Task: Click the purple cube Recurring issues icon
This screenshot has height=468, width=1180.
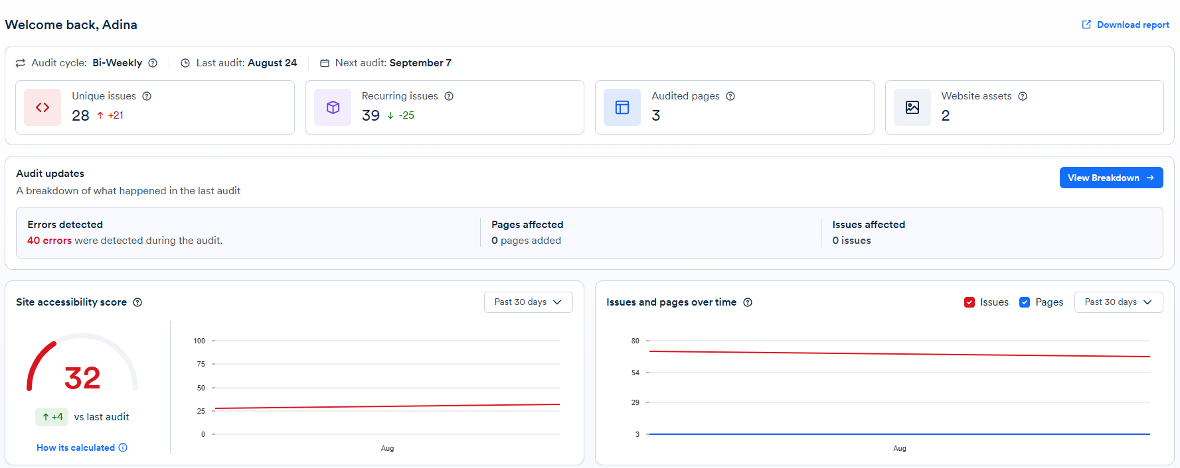Action: coord(333,107)
